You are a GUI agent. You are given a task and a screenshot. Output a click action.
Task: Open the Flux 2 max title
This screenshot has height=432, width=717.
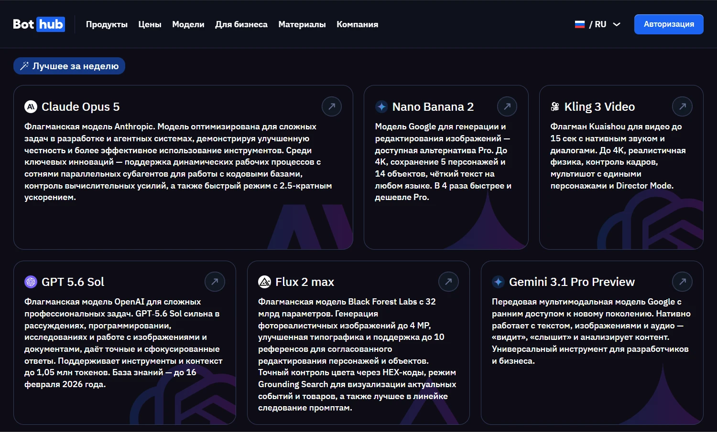pyautogui.click(x=304, y=282)
